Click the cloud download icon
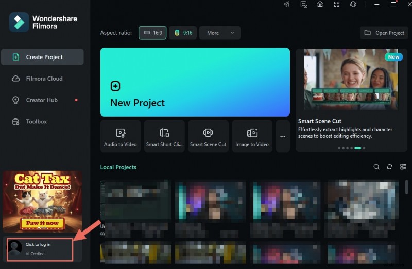Screen dimensions: 412x269 click(320, 4)
